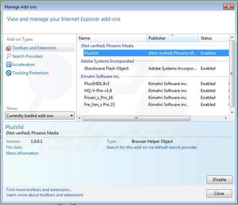Click the Adobe Systems Incorporated group header

click(x=107, y=61)
